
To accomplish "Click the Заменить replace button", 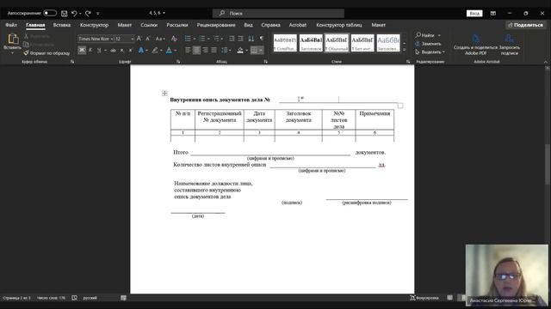I will point(428,44).
